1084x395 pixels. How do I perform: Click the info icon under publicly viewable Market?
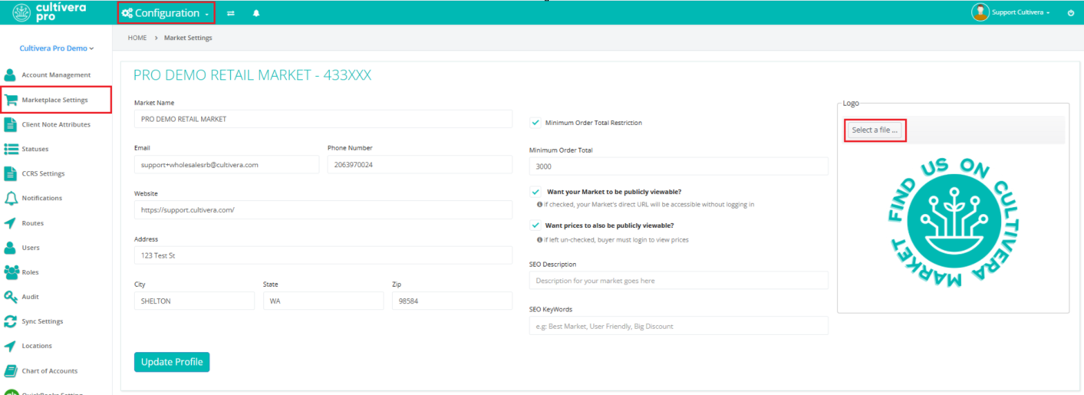[539, 204]
